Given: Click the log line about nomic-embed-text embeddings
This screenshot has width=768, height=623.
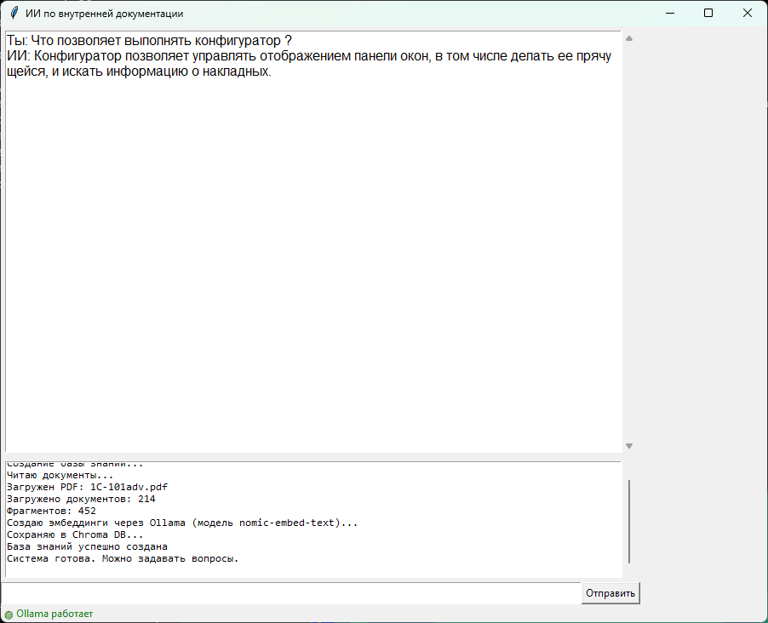Looking at the screenshot, I should click(182, 523).
